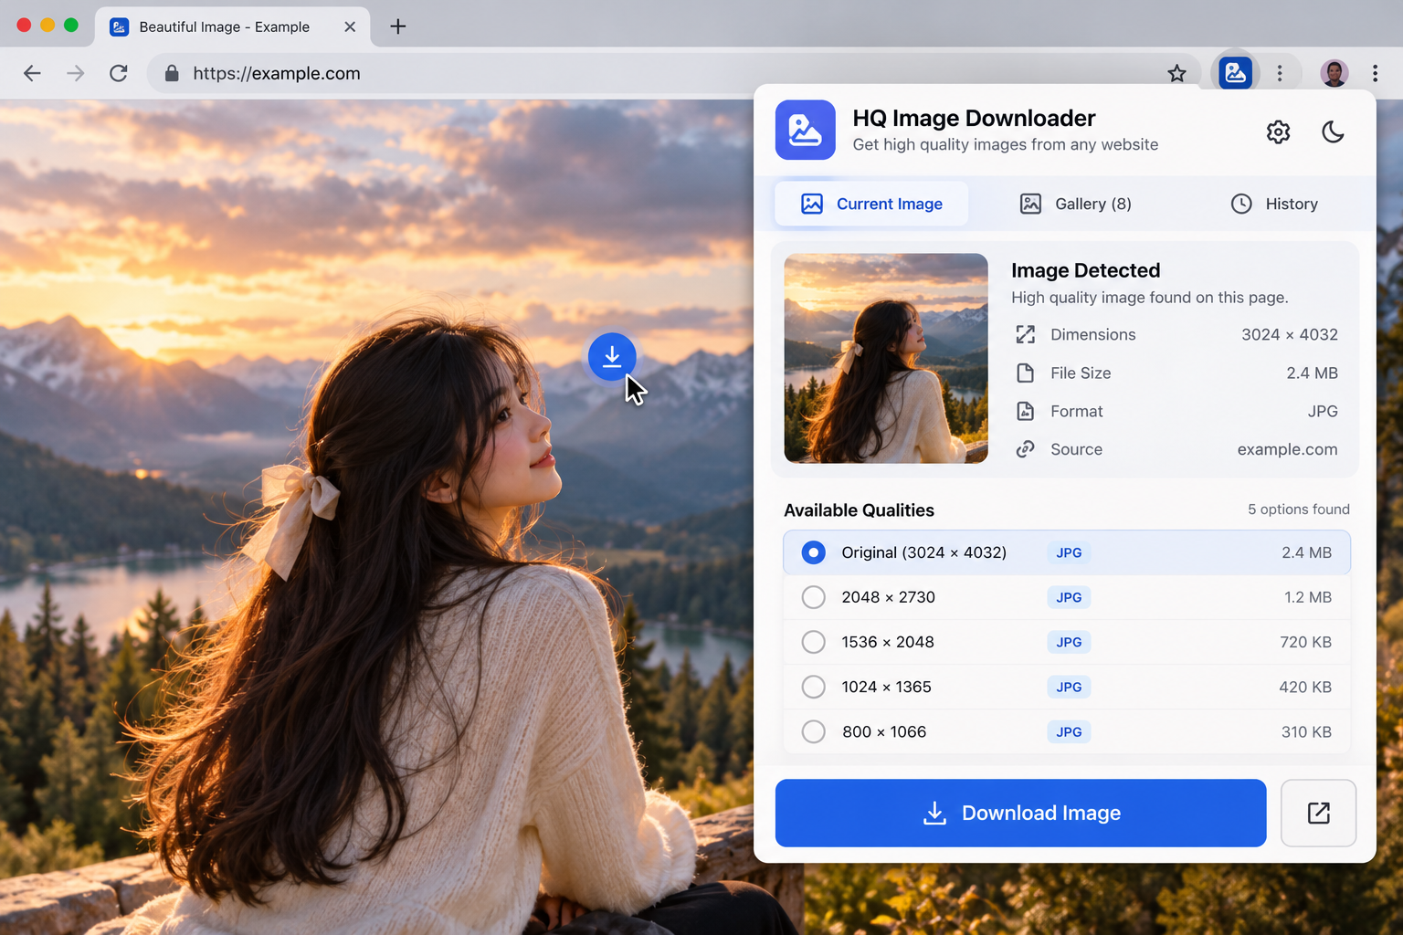Click the Dimensions resize icon
Image resolution: width=1403 pixels, height=935 pixels.
1026,334
